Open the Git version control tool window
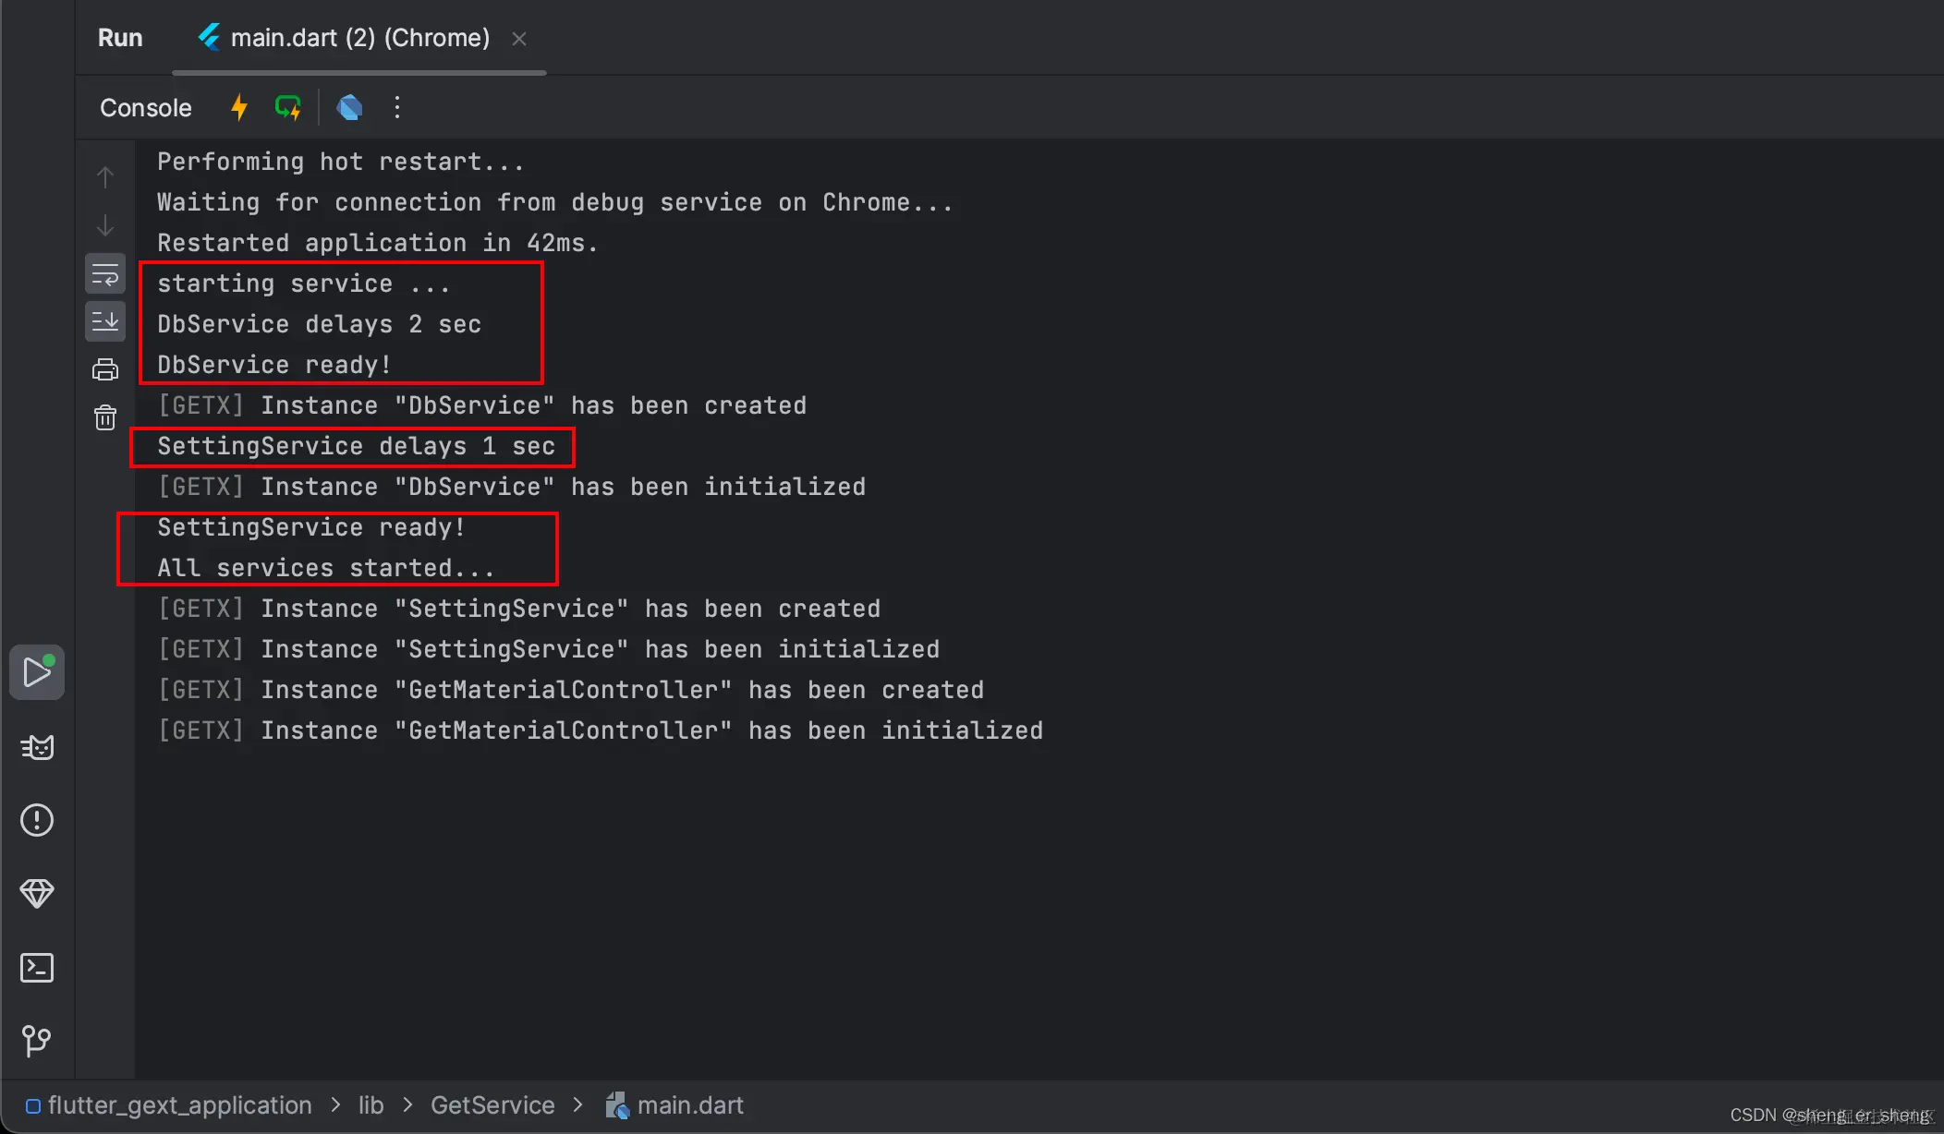The image size is (1944, 1134). pos(37,1041)
